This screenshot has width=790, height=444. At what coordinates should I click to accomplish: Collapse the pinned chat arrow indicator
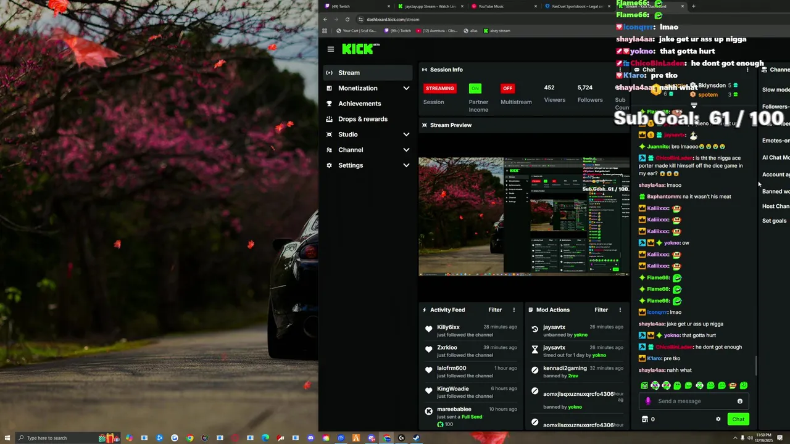[x=694, y=105]
